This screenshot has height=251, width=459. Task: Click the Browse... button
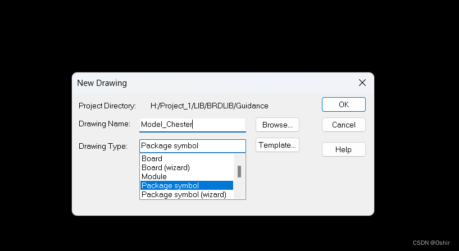point(277,125)
